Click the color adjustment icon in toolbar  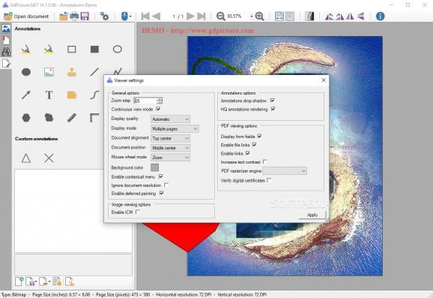(309, 17)
